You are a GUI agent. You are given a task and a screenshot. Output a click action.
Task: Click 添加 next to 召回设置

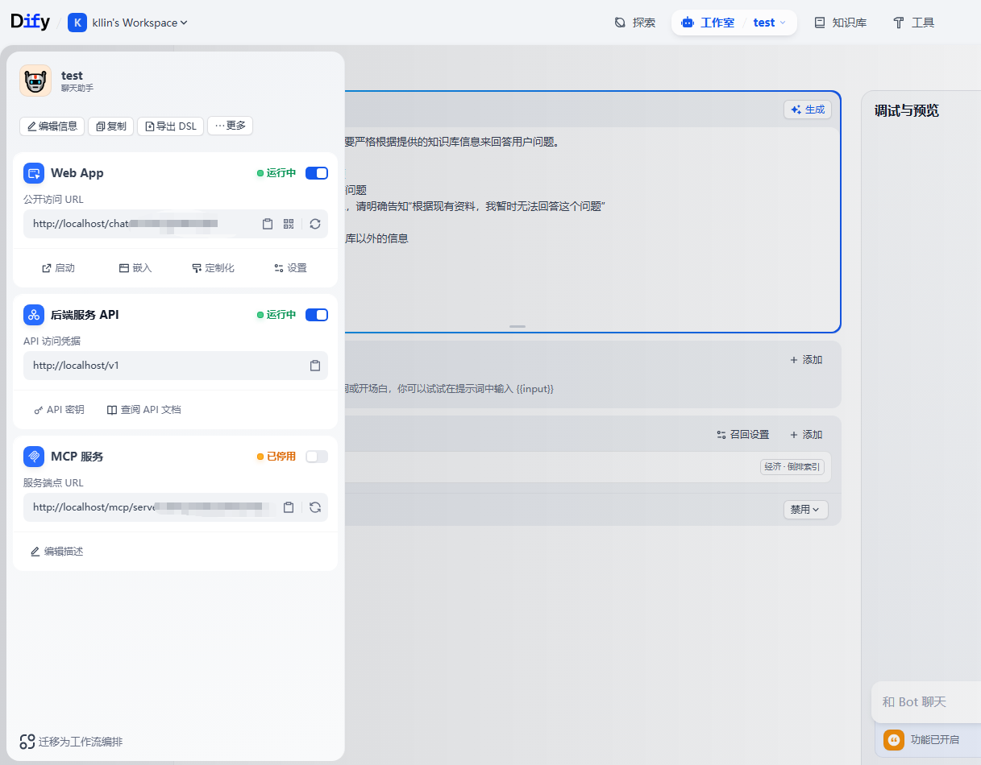point(805,435)
